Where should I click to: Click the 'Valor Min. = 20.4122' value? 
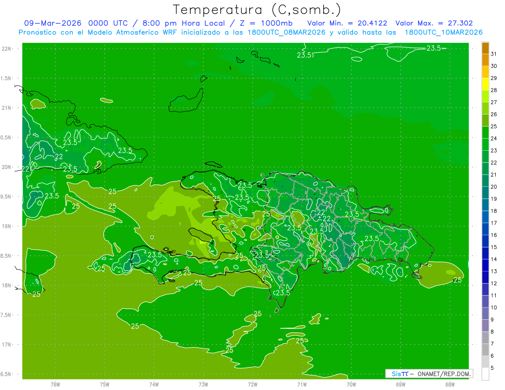[347, 23]
